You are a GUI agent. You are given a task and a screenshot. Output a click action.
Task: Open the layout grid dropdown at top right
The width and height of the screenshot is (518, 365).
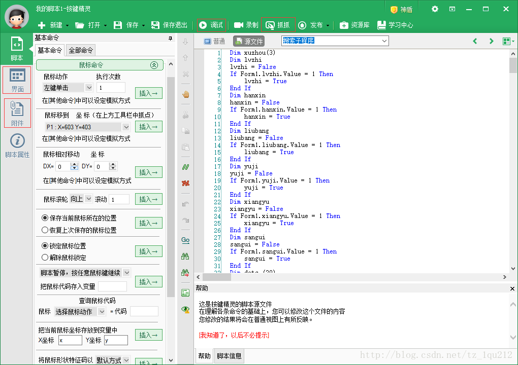pos(508,41)
